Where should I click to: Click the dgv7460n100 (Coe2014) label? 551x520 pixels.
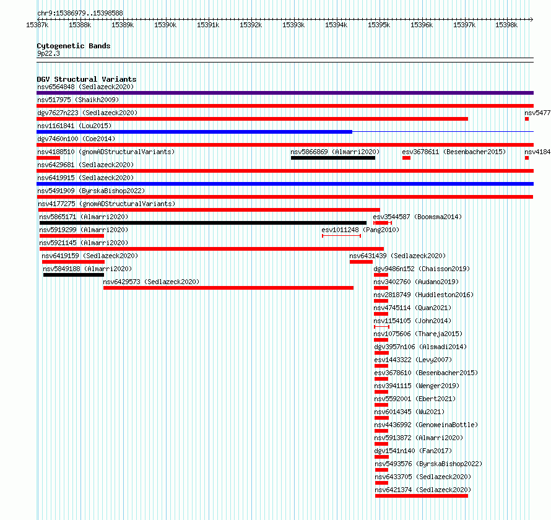tap(76, 139)
